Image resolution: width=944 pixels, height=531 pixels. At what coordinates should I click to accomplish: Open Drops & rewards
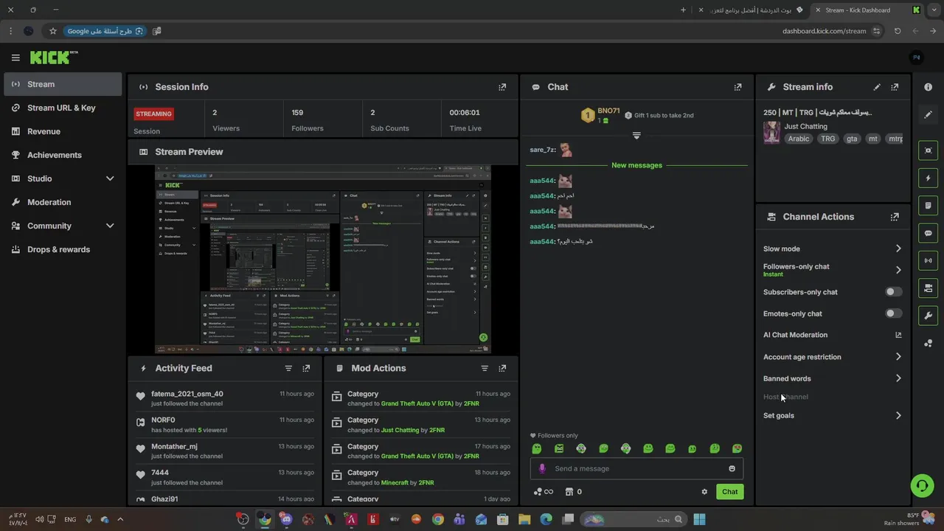click(63, 249)
